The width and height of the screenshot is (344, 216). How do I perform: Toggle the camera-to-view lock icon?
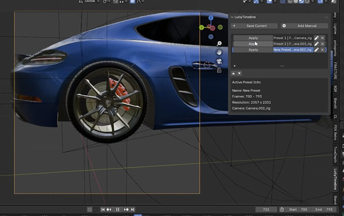(x=219, y=70)
